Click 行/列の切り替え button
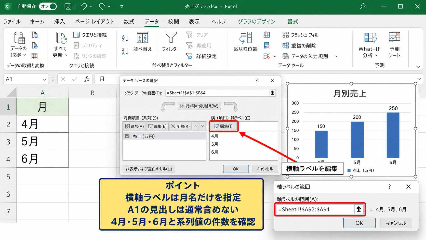The width and height of the screenshot is (426, 240). 199,106
